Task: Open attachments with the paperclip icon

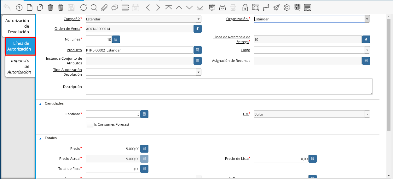Action: (104, 7)
